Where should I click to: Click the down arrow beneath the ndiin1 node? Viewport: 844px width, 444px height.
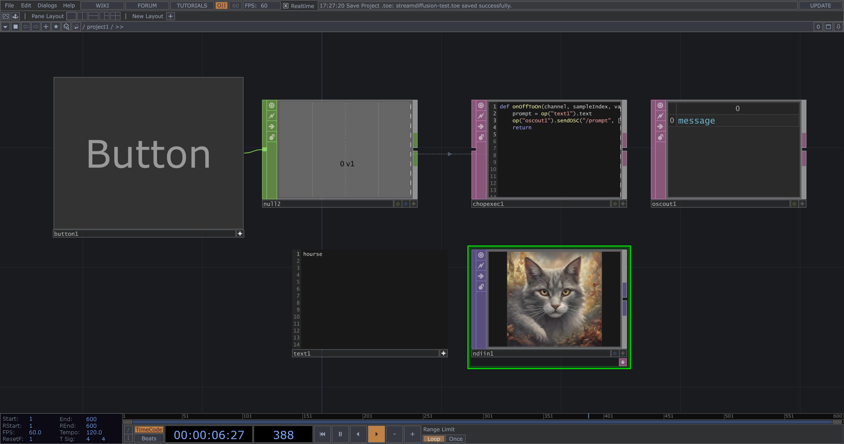tap(622, 362)
